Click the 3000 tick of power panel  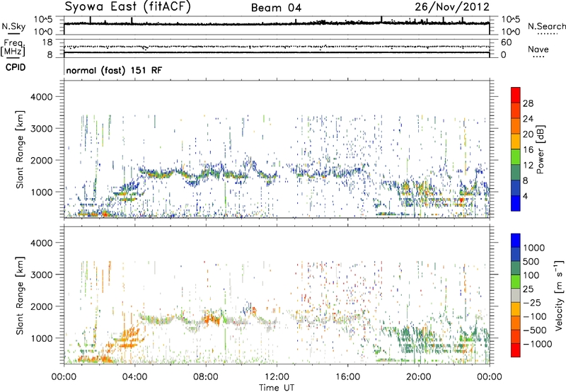41,129
